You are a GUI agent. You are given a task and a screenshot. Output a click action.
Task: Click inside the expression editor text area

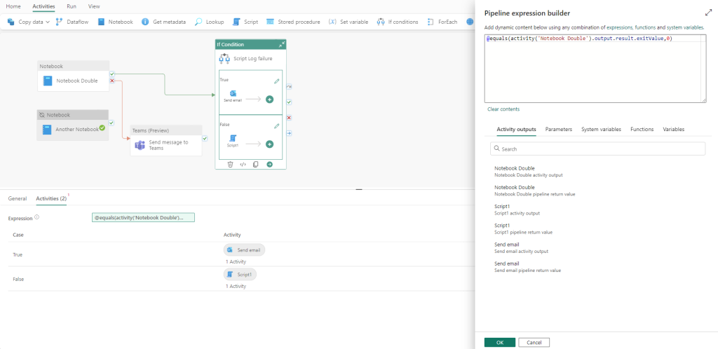point(597,68)
